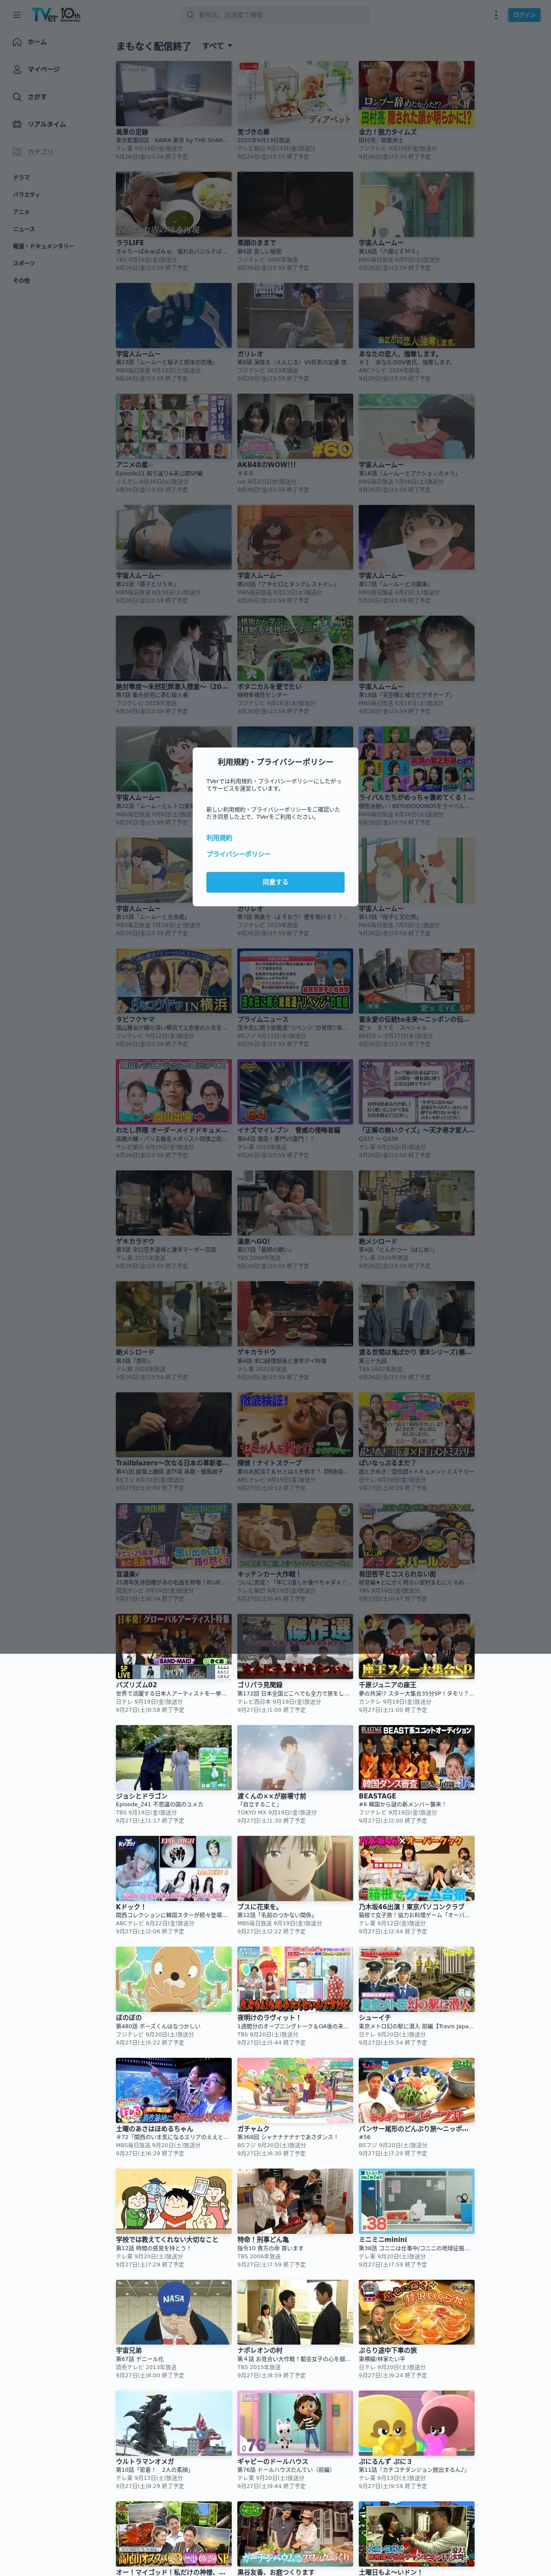Open スポーツ category in sidebar
Screen dimensions: 551x2576
[23, 263]
